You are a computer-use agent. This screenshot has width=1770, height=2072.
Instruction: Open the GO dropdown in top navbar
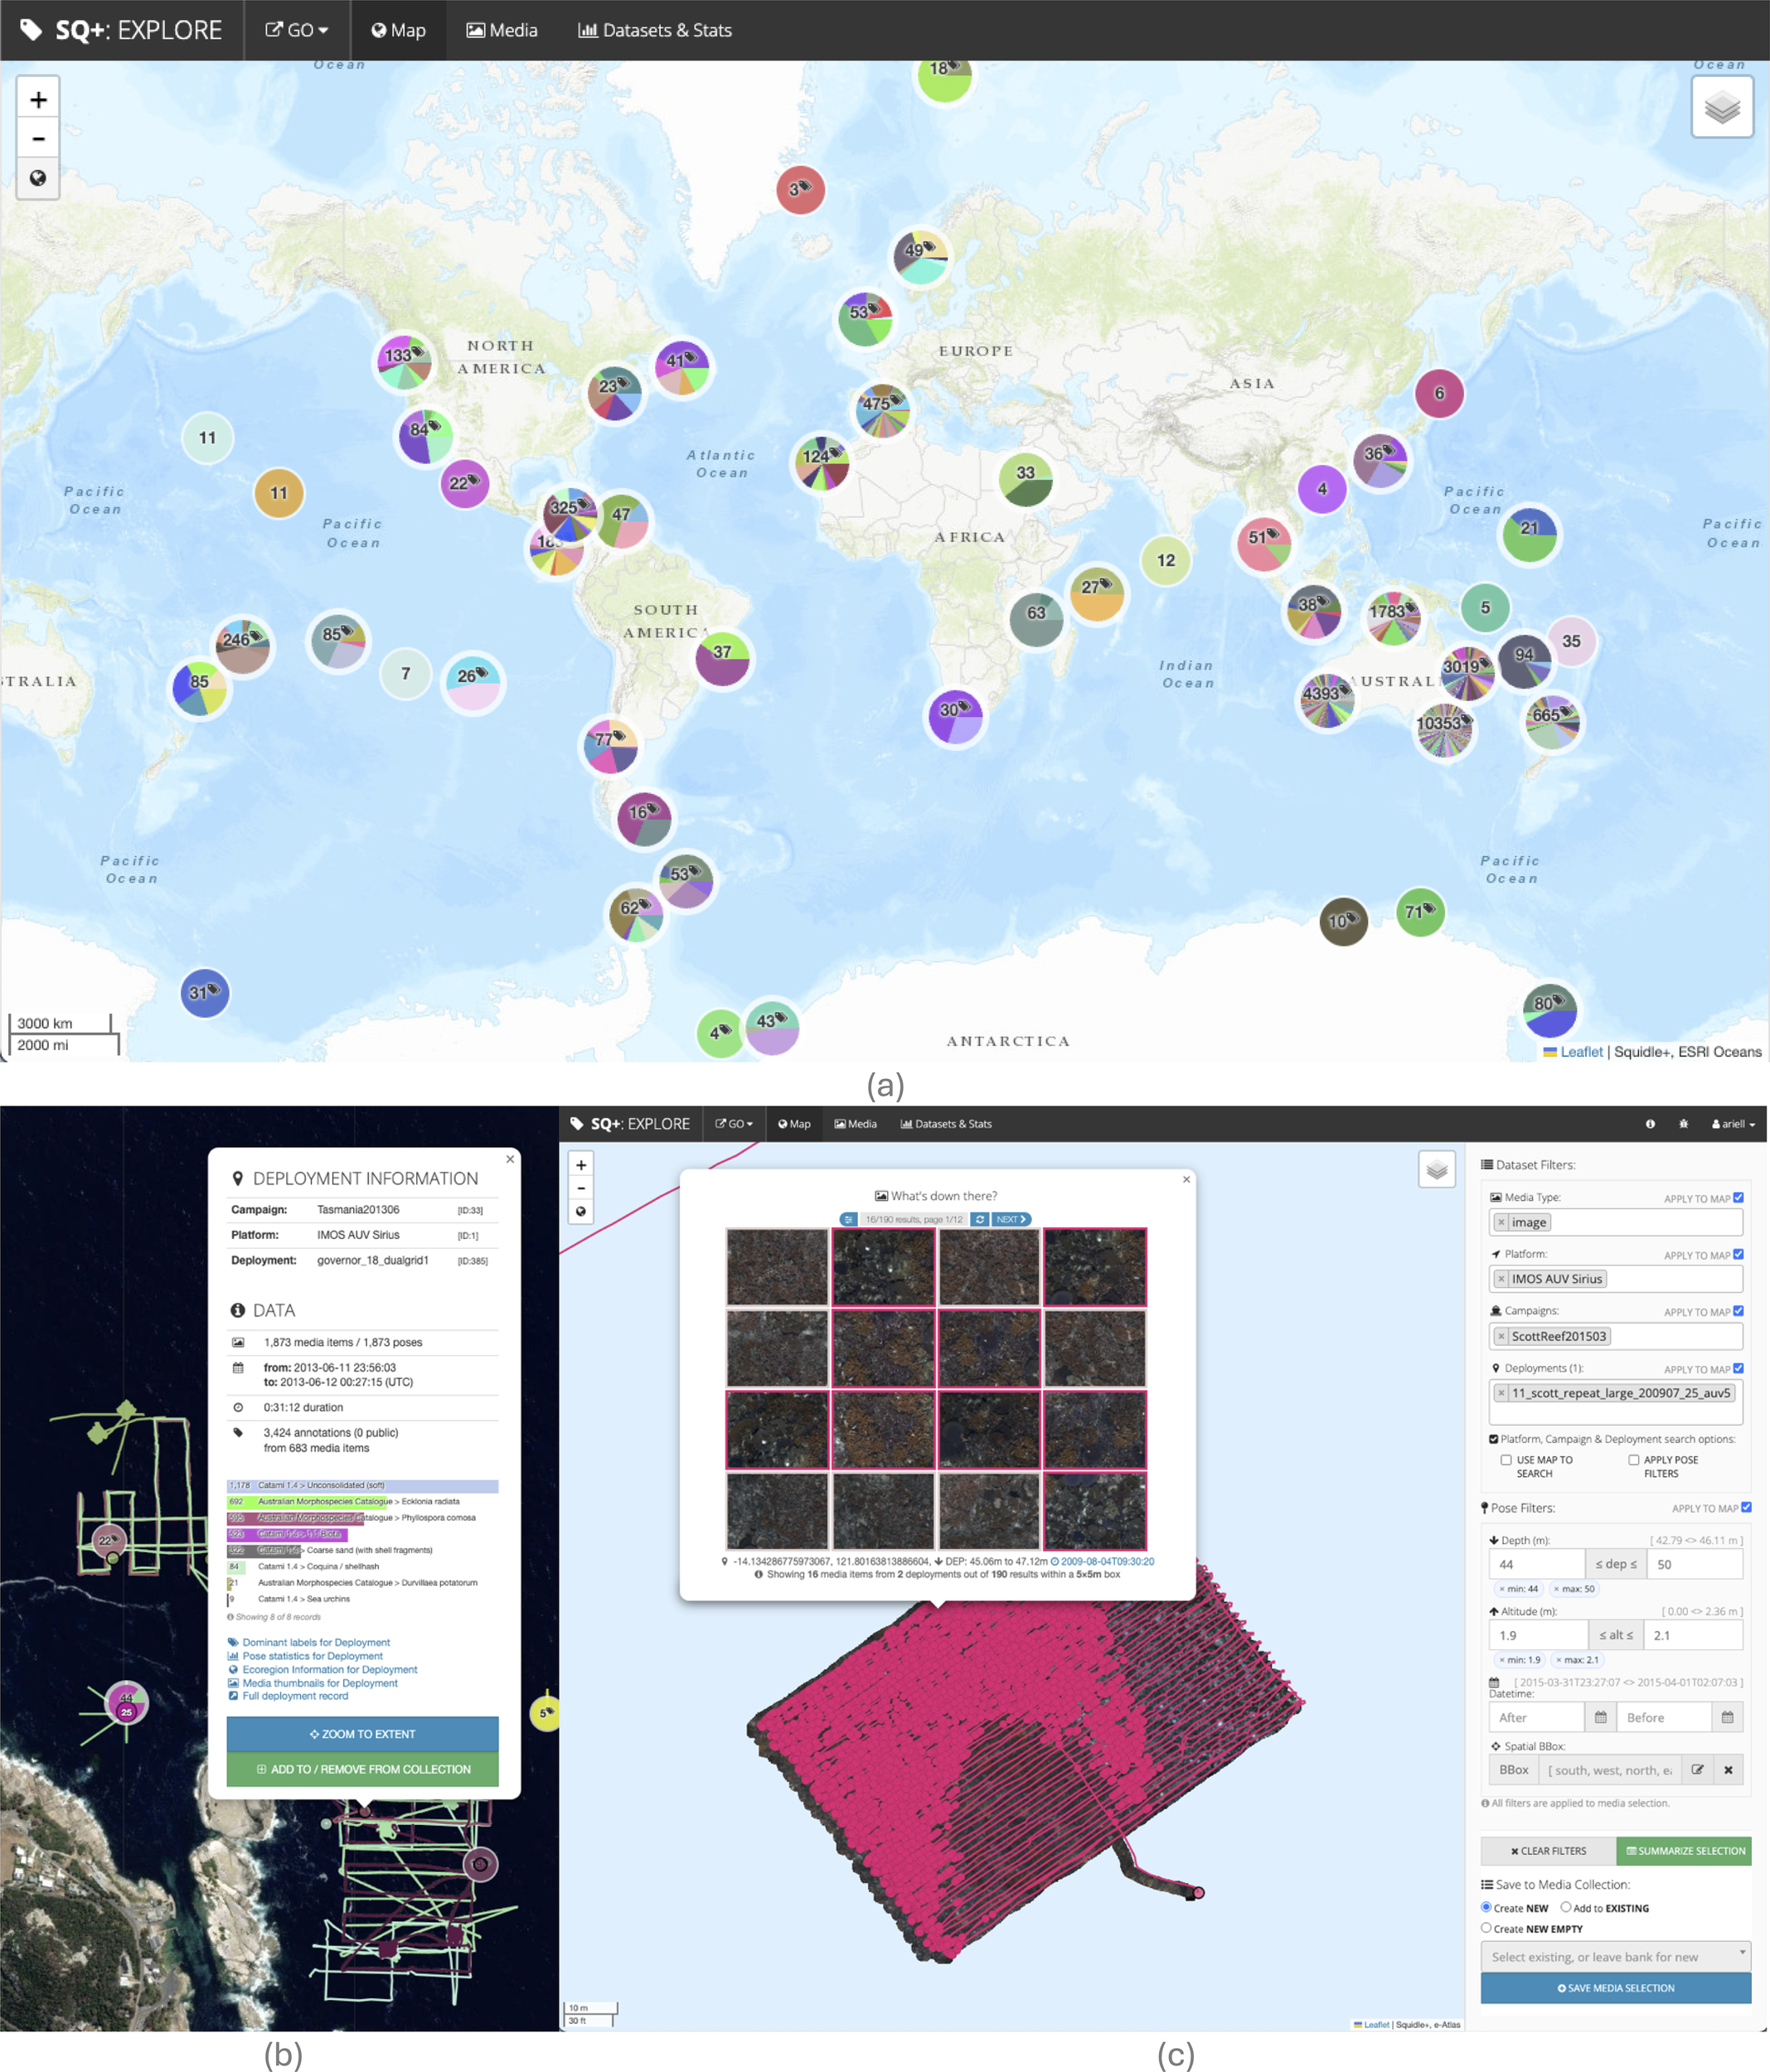(x=296, y=30)
